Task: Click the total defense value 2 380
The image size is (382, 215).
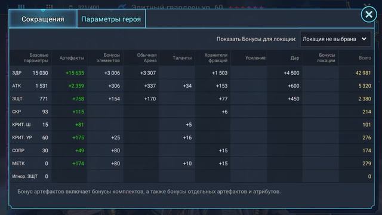Action: click(x=365, y=99)
